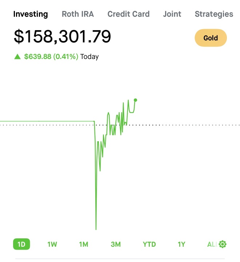Click the $158,301.79 portfolio balance
240x262 pixels.
coord(62,36)
